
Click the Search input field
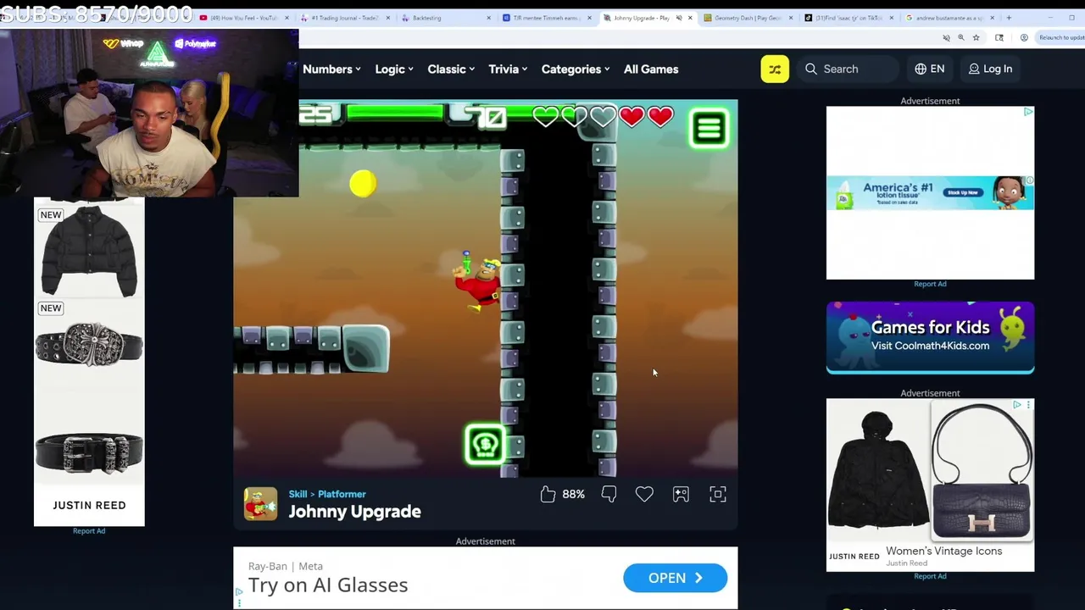click(850, 69)
